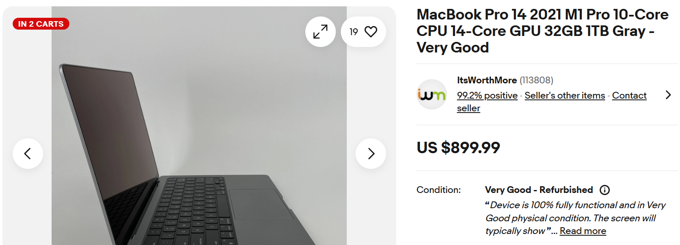Select the MacBook Pro 14 listing title

pyautogui.click(x=543, y=31)
